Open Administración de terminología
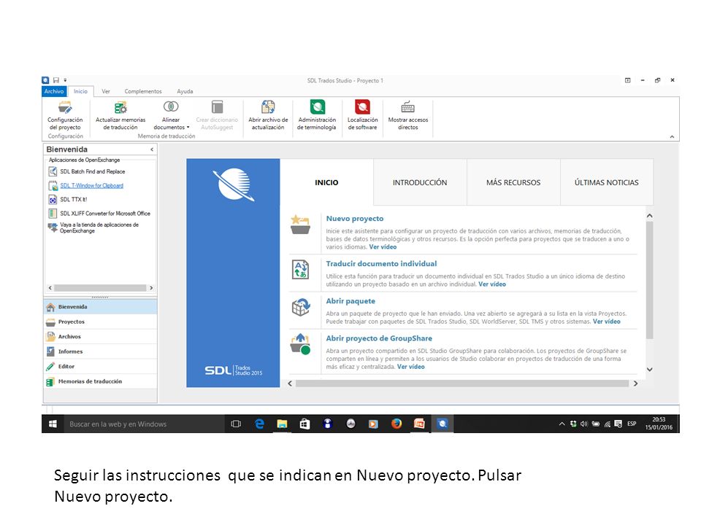Image resolution: width=701 pixels, height=525 pixels. point(317,114)
